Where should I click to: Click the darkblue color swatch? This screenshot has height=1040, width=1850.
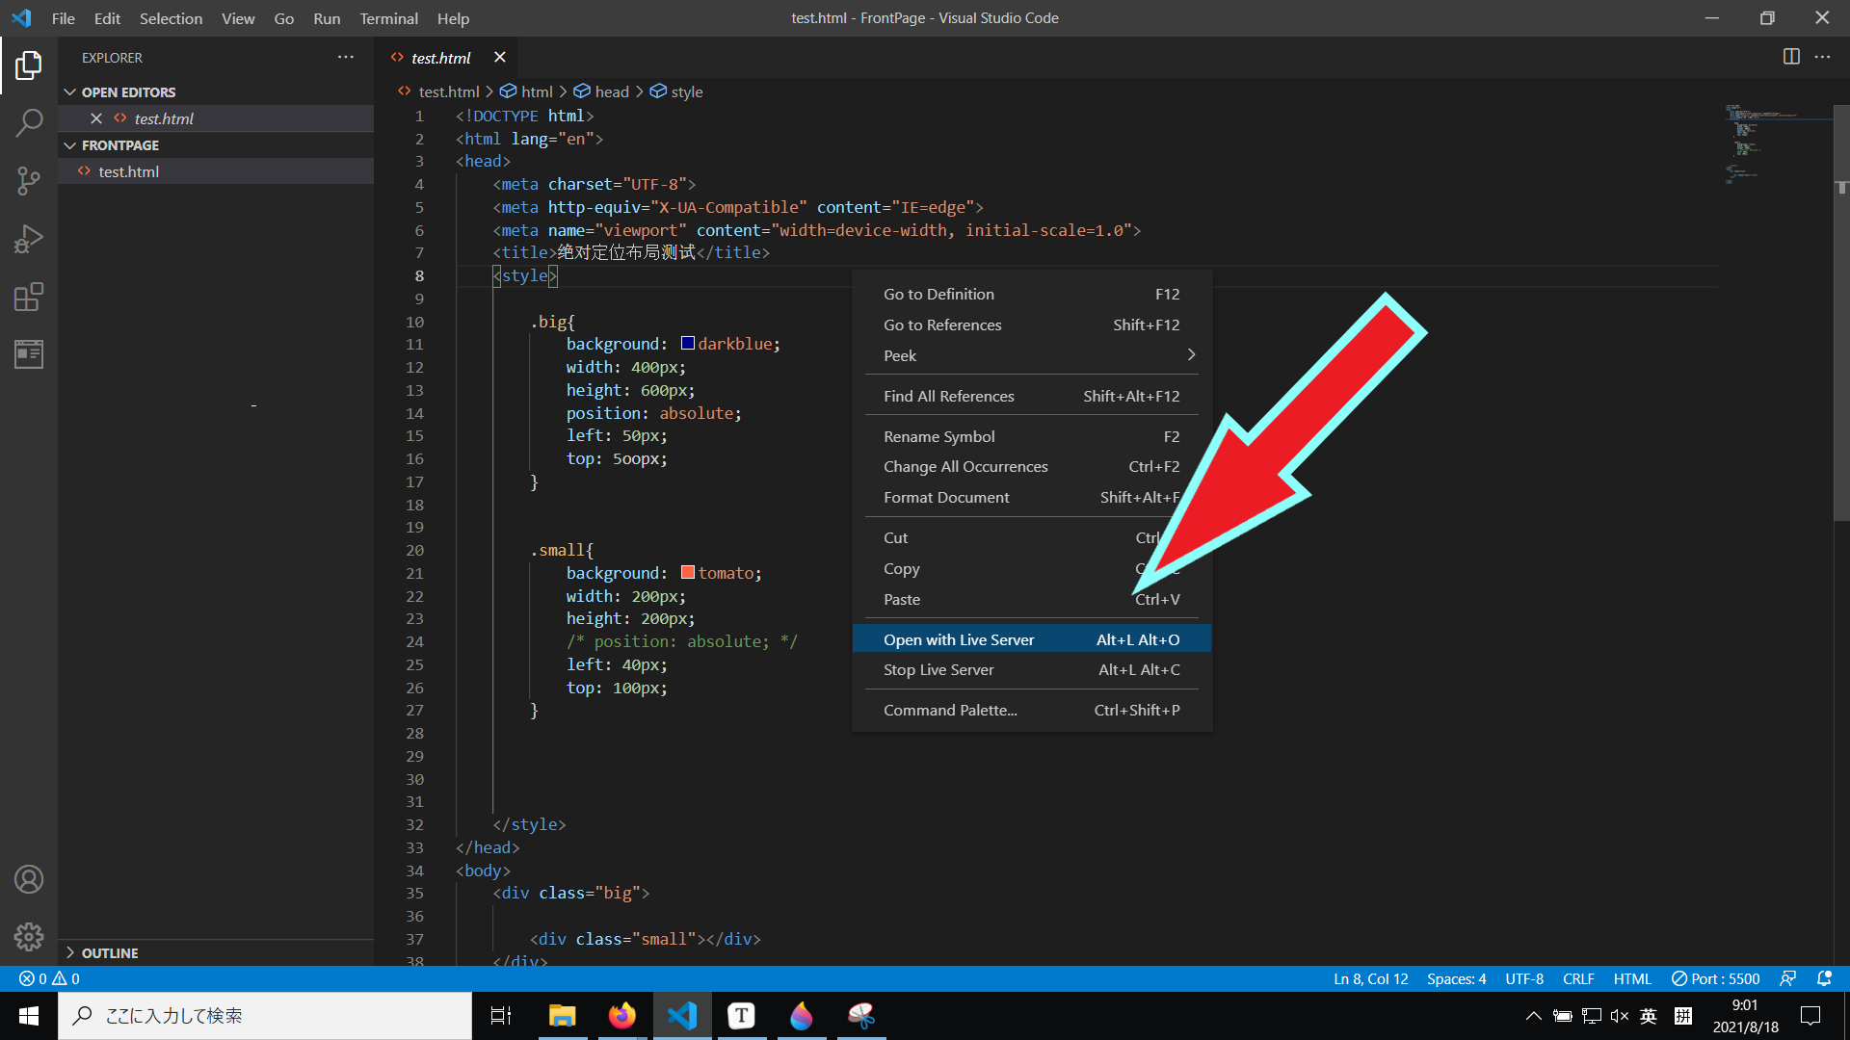pyautogui.click(x=688, y=344)
